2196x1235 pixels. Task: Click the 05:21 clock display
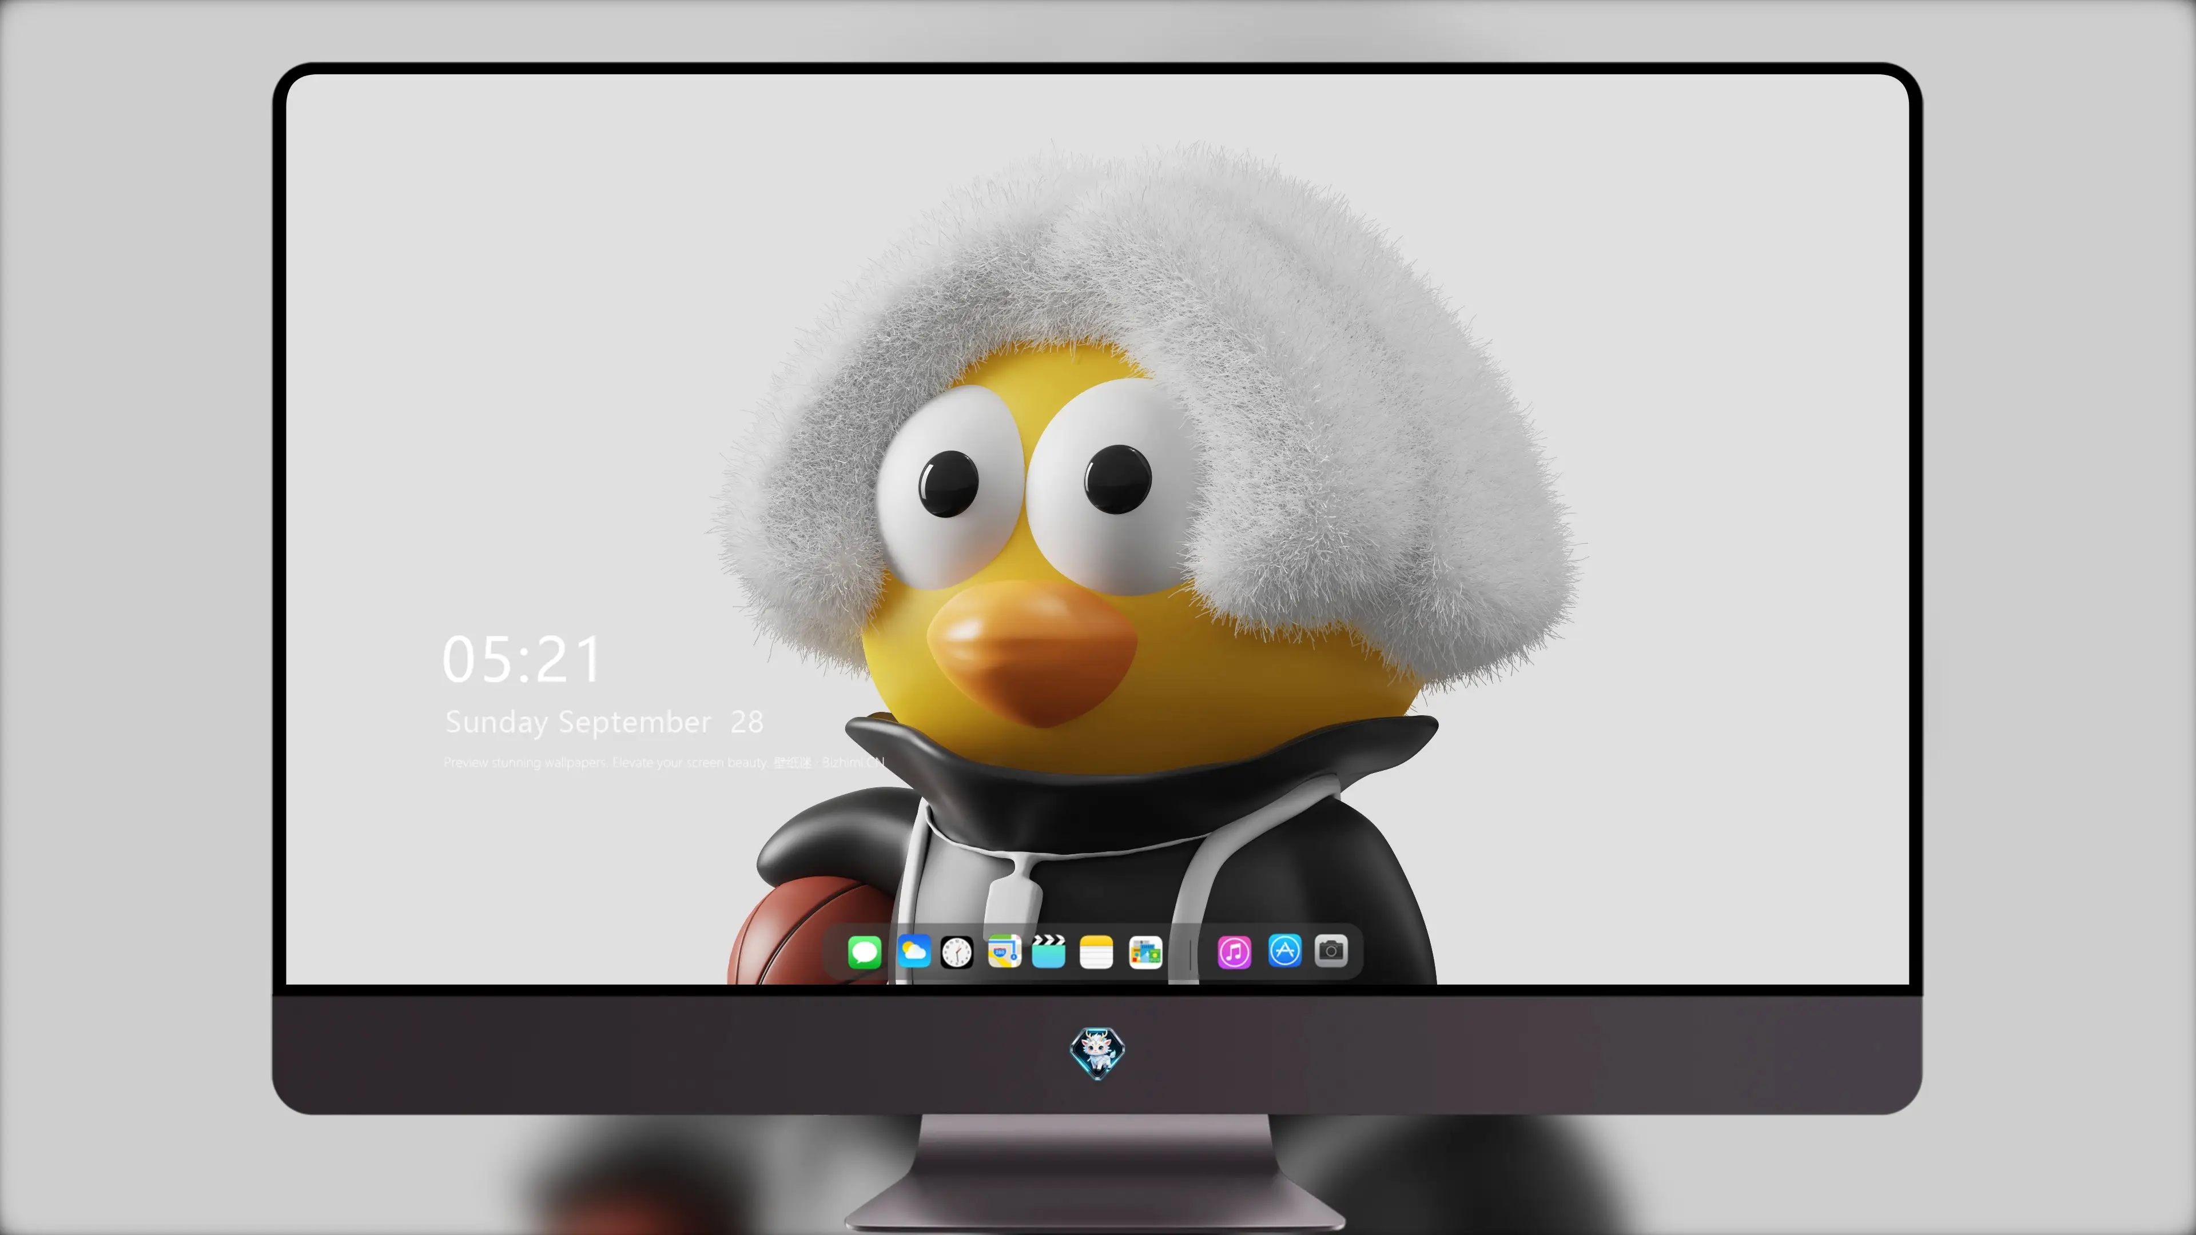tap(522, 660)
